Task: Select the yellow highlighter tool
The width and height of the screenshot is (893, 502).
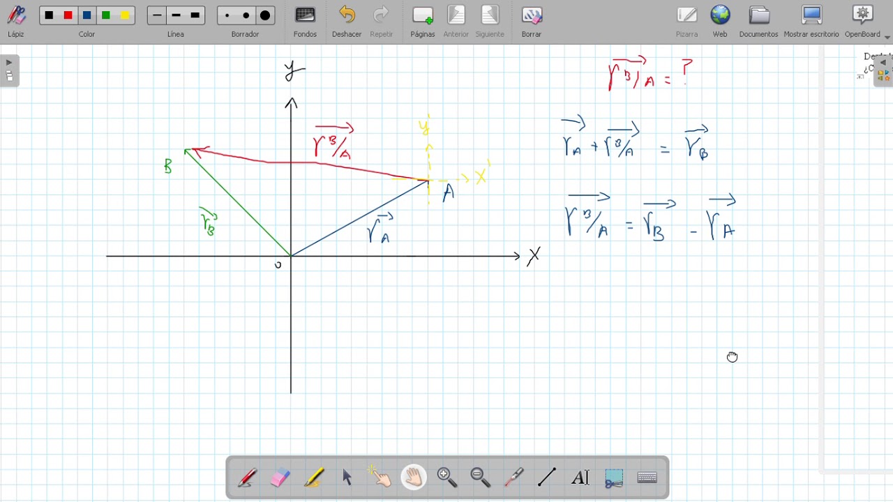Action: [x=313, y=478]
